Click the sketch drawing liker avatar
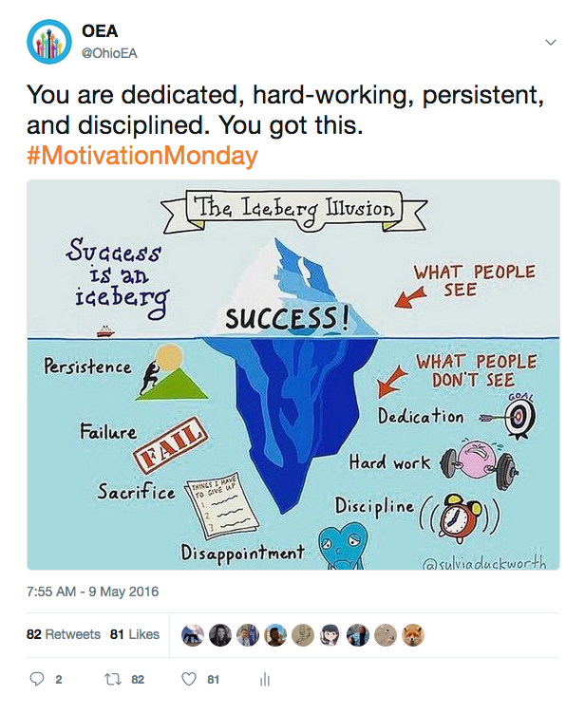 (303, 635)
